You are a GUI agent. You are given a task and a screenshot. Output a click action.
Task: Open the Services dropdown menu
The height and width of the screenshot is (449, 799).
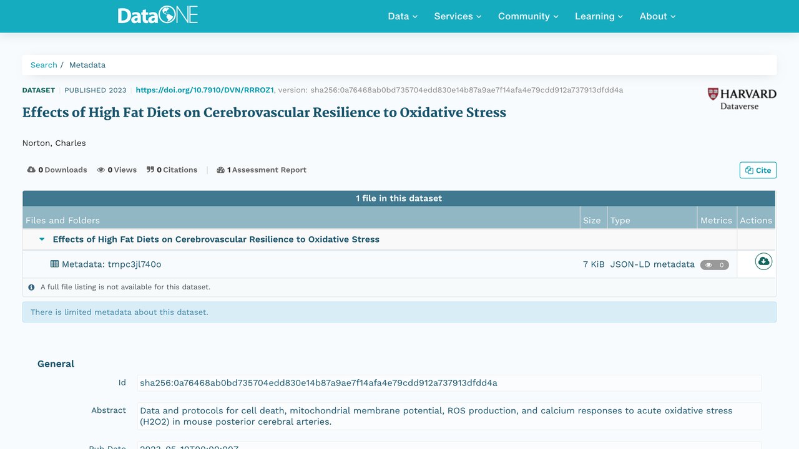click(458, 16)
